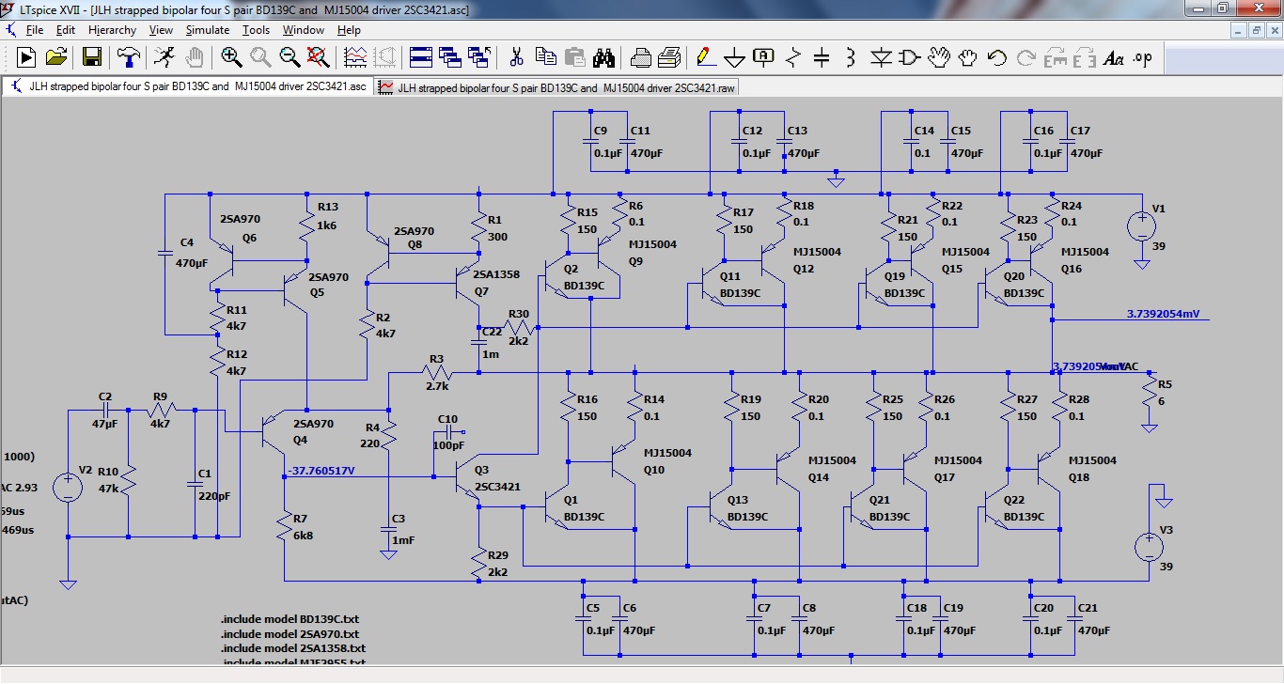The height and width of the screenshot is (684, 1284).
Task: Switch to the .asc schematic tab
Action: pyautogui.click(x=187, y=86)
